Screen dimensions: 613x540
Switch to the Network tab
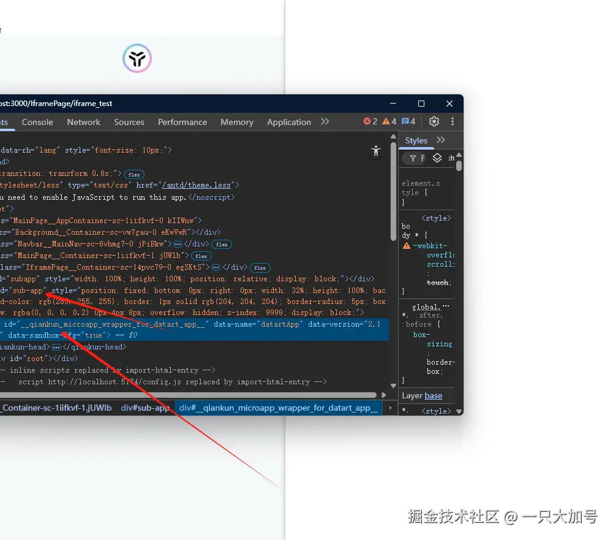[x=84, y=122]
